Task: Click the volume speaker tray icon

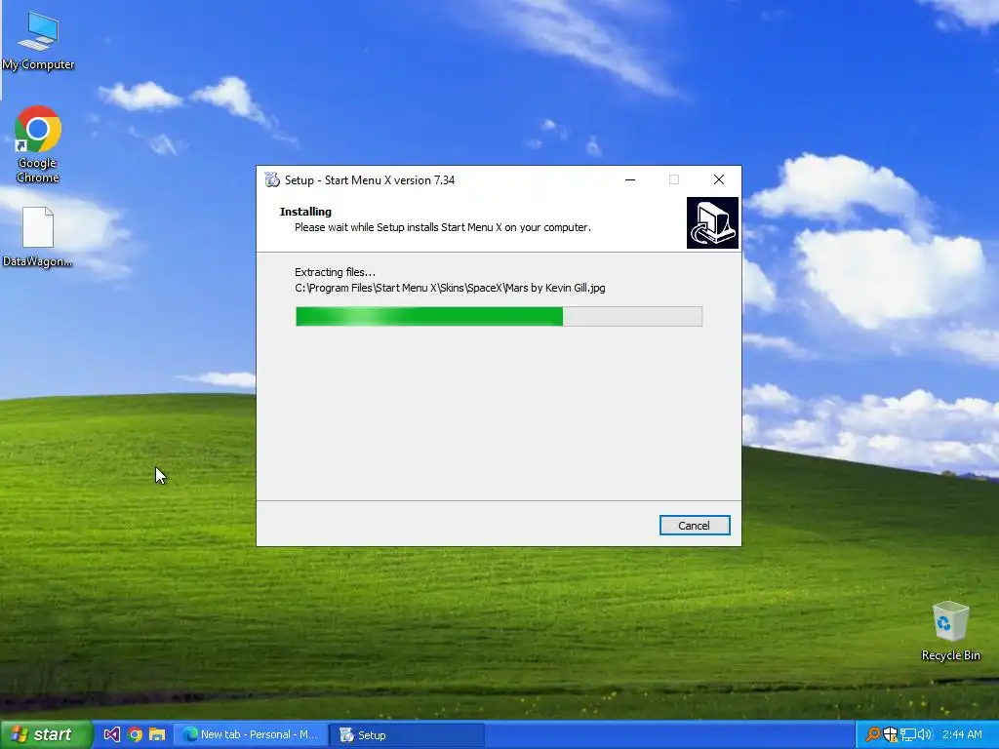Action: click(x=925, y=735)
